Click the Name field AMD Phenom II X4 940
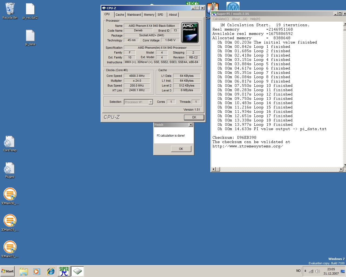 pyautogui.click(x=152, y=26)
